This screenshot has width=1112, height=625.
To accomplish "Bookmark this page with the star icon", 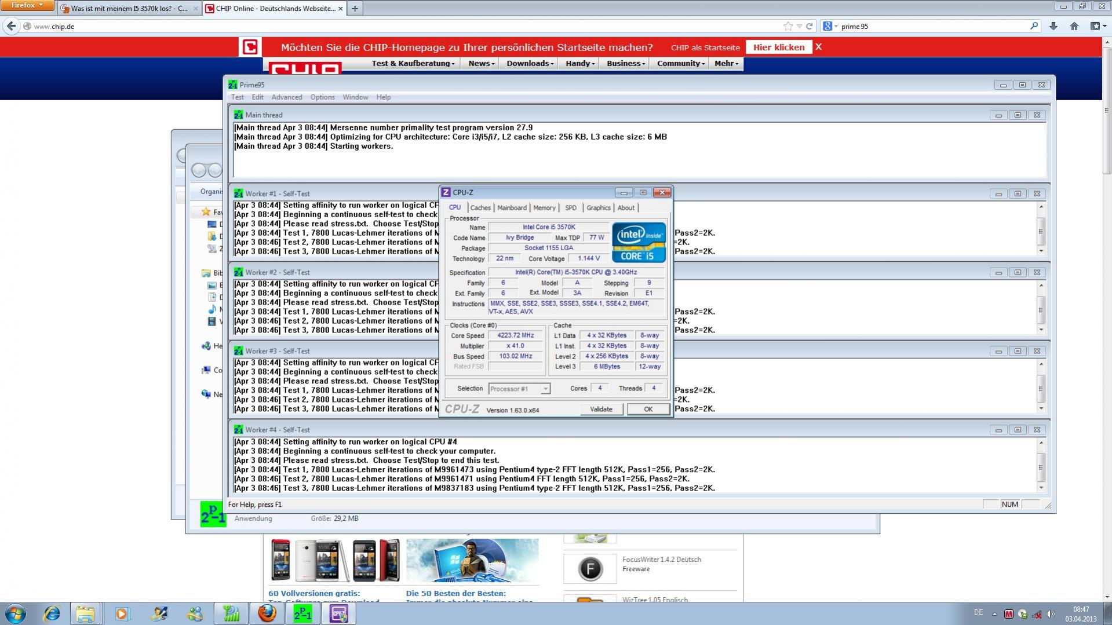I will click(x=787, y=26).
